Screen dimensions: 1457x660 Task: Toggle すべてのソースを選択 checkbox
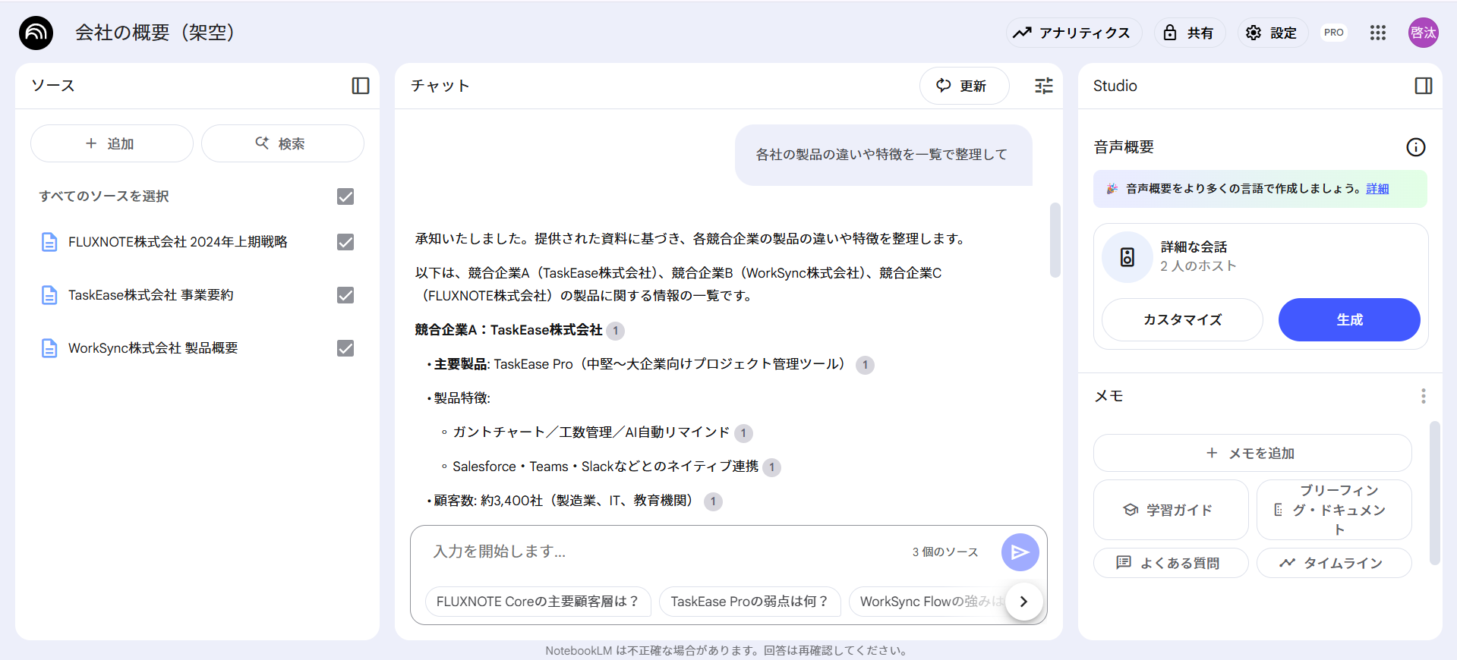click(345, 196)
